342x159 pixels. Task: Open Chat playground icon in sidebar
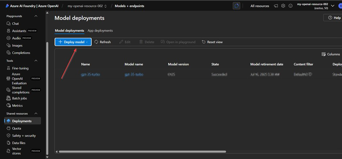[x=8, y=24]
